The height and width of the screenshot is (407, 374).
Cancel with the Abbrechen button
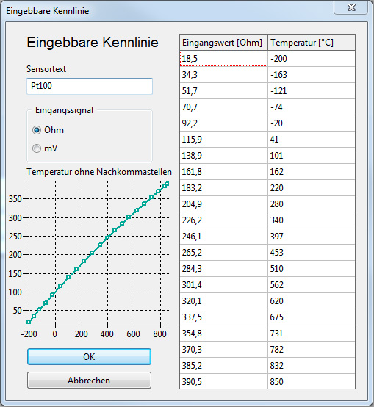pyautogui.click(x=90, y=381)
